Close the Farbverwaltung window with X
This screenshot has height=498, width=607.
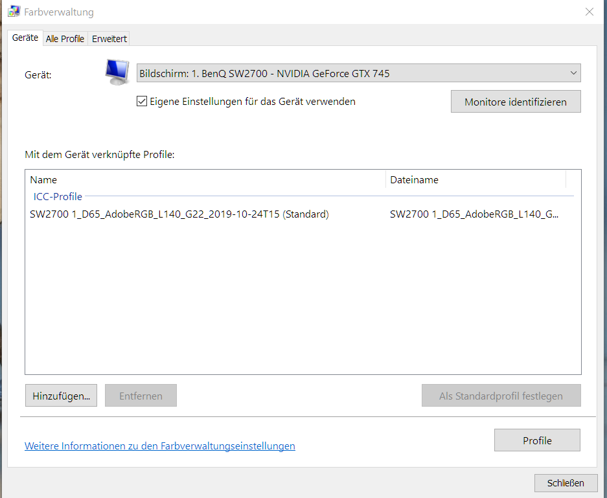[589, 12]
